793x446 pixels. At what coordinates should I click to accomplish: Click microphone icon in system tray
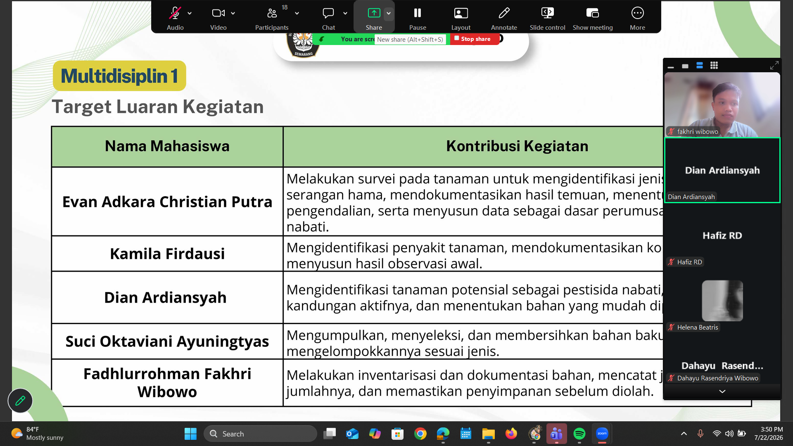point(700,434)
